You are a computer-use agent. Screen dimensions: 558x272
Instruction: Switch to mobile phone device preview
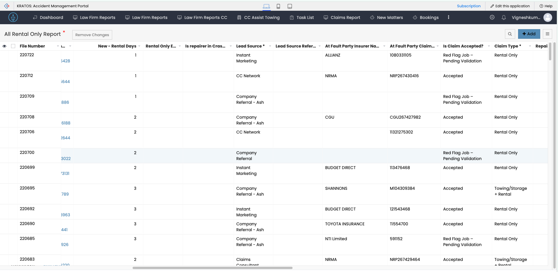[278, 6]
